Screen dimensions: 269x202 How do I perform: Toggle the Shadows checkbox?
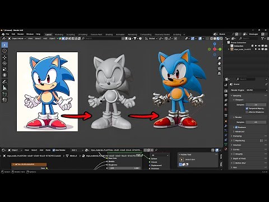pos(236,127)
